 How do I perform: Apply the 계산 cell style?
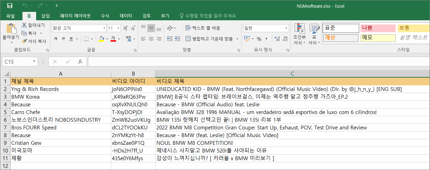coord(341,37)
